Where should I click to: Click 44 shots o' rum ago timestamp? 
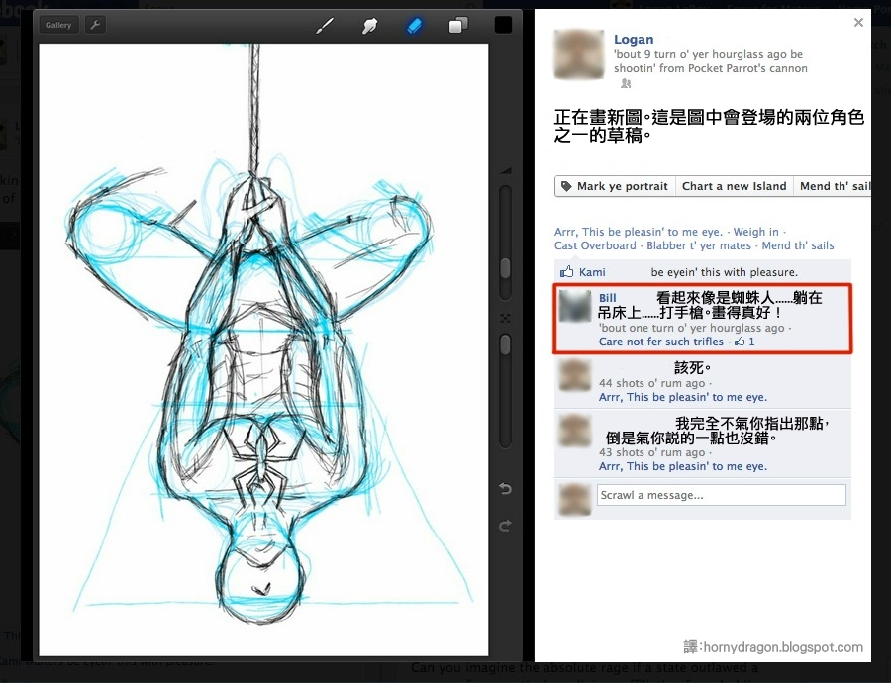pyautogui.click(x=651, y=383)
